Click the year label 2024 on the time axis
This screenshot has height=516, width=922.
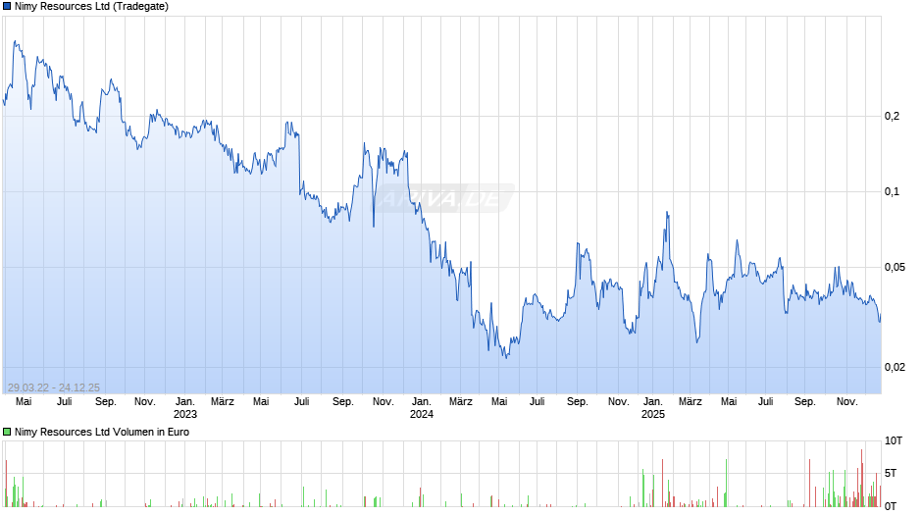coord(422,414)
